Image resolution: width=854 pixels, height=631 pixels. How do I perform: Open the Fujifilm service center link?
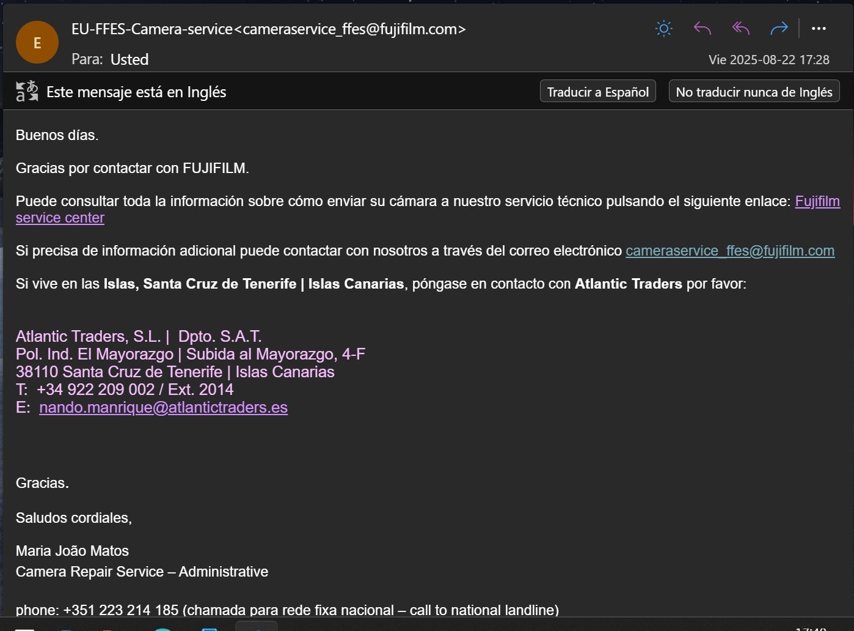817,201
